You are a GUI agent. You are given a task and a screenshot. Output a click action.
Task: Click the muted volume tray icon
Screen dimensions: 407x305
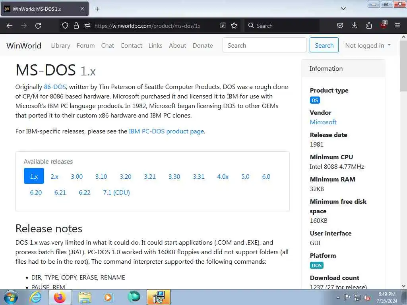coord(367,297)
